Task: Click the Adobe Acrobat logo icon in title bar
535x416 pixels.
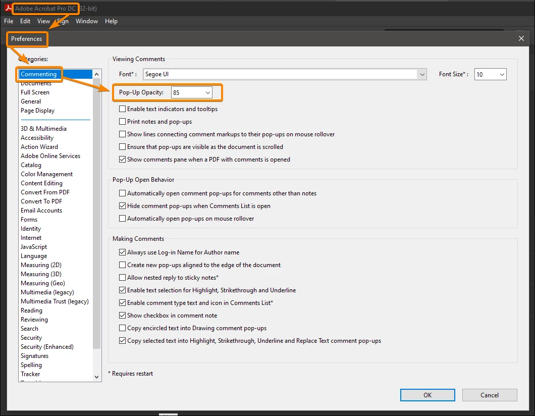Action: pos(8,8)
